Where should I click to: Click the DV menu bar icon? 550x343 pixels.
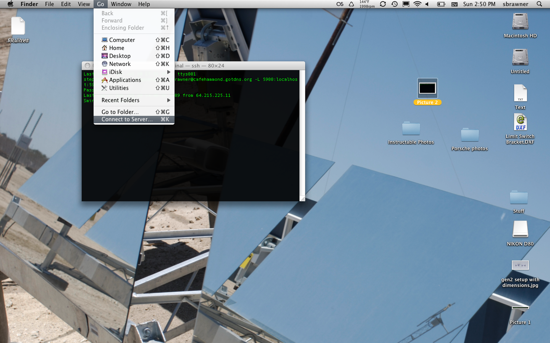pos(455,4)
